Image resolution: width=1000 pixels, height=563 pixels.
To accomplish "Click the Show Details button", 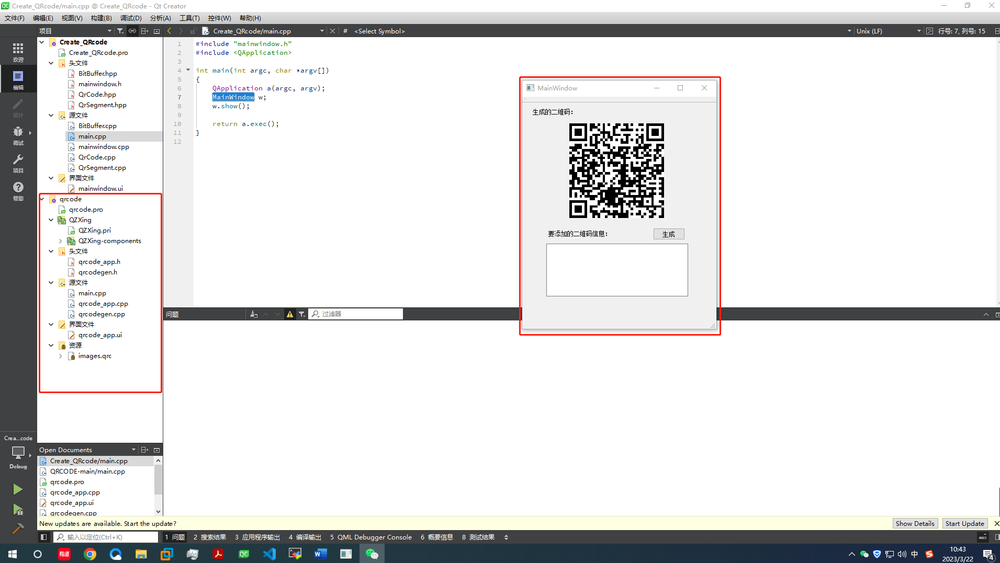I will coord(915,523).
